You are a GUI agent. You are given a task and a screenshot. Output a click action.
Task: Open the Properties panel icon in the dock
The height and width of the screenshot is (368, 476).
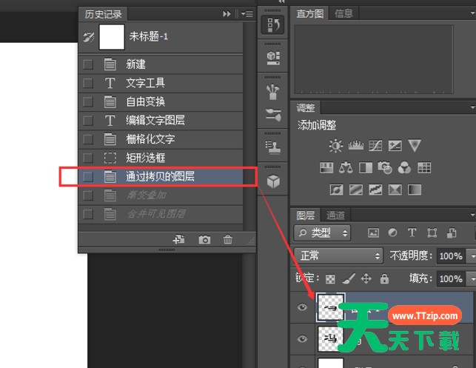[273, 58]
